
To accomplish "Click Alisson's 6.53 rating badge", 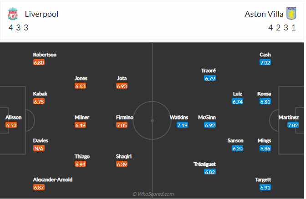I will 11,125.
